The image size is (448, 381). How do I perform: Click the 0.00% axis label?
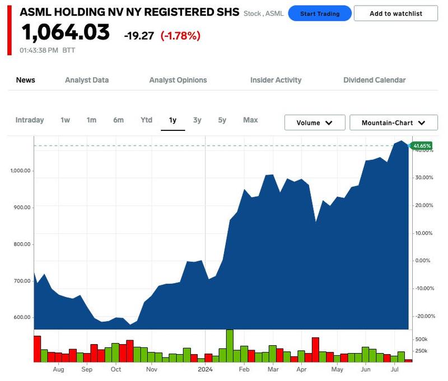pyautogui.click(x=423, y=261)
